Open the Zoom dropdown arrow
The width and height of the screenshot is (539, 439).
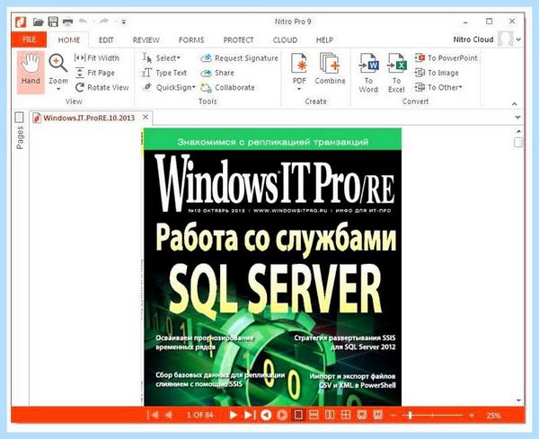[x=58, y=89]
